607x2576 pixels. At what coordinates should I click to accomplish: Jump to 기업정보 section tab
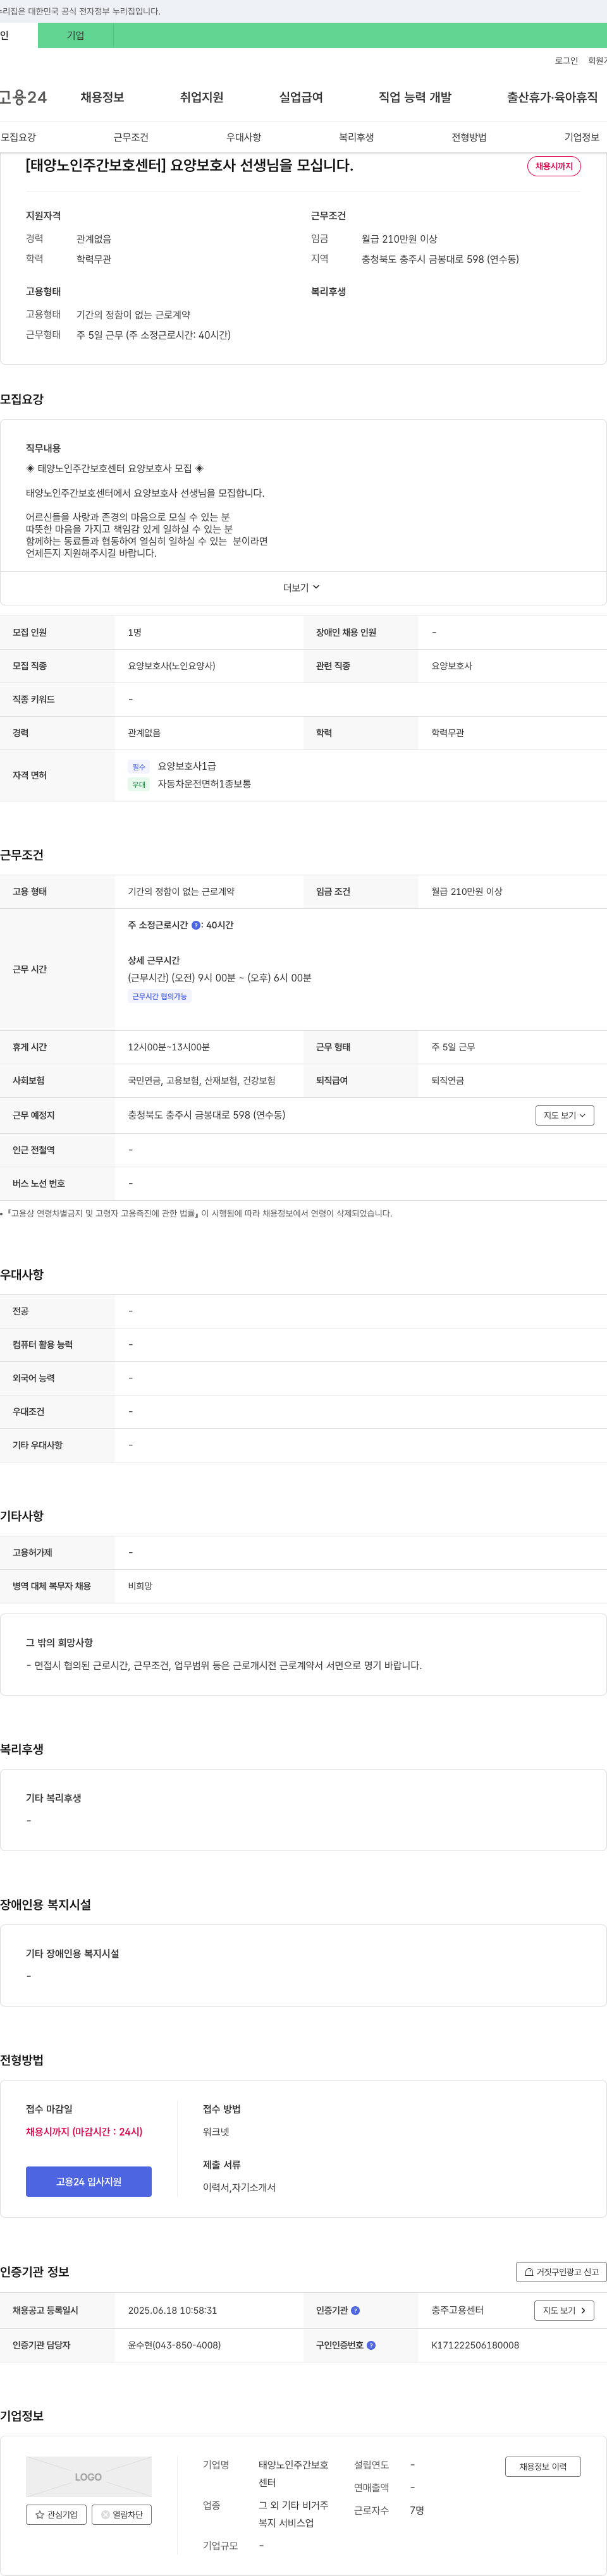(582, 137)
